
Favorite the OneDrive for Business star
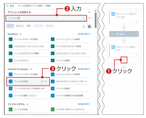coord(31,69)
